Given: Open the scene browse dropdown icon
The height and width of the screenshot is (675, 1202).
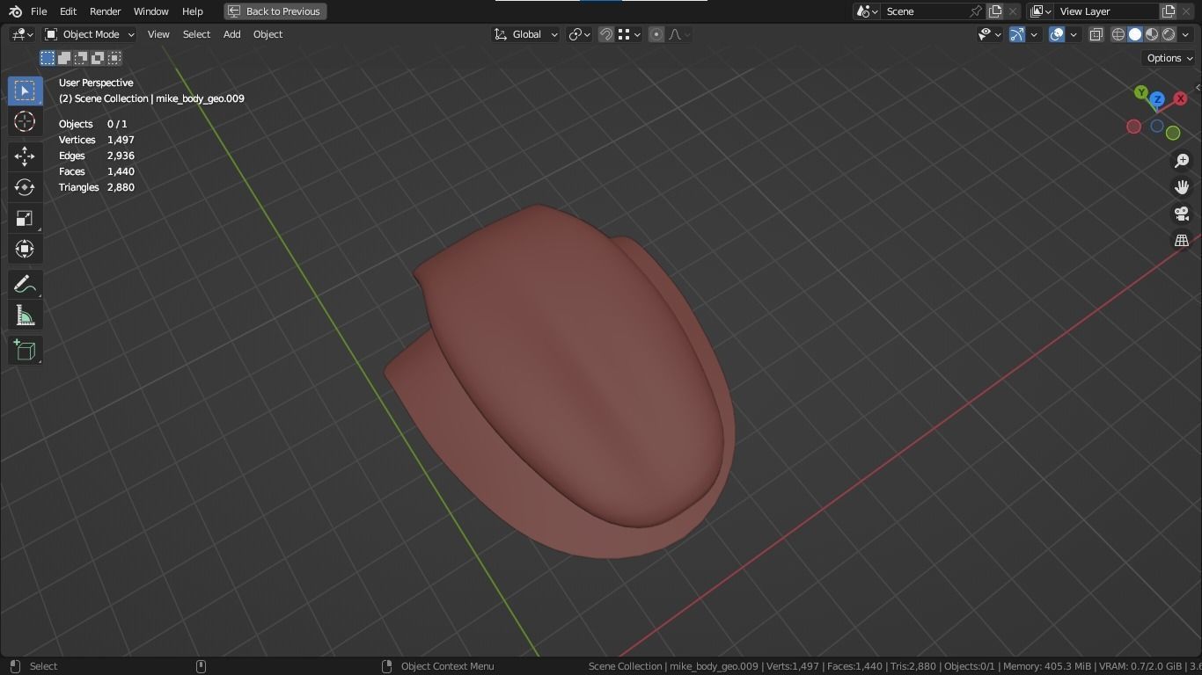Looking at the screenshot, I should (867, 11).
